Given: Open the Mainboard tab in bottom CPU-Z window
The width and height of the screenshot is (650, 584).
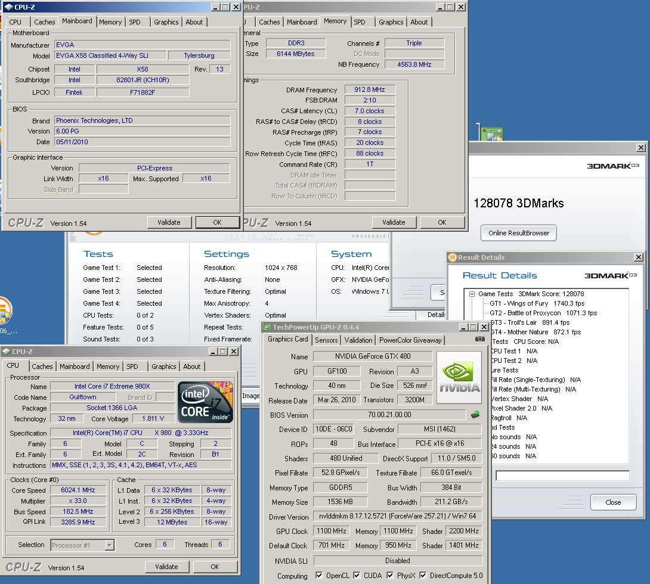Looking at the screenshot, I should coord(75,366).
